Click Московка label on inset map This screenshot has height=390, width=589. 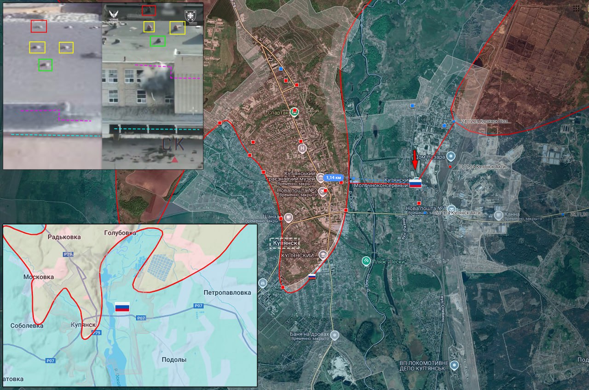pyautogui.click(x=39, y=277)
